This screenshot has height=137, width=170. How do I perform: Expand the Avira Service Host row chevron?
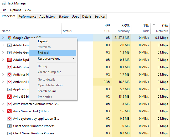pos(3,111)
